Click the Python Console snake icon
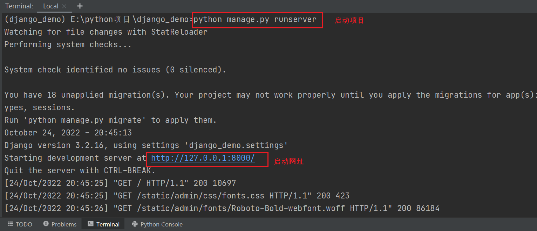Screen dimensions: 537x231 [135, 224]
